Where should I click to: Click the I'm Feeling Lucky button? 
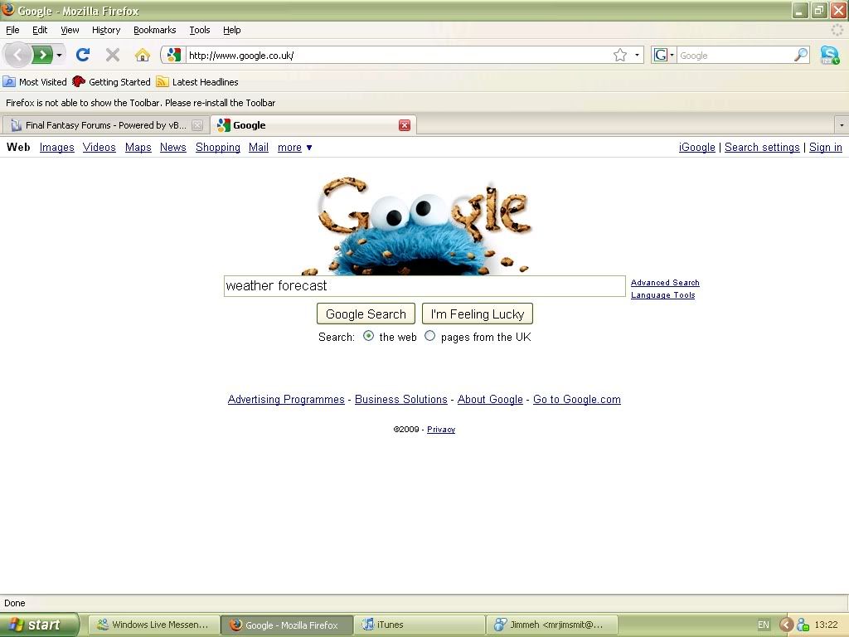pyautogui.click(x=477, y=314)
